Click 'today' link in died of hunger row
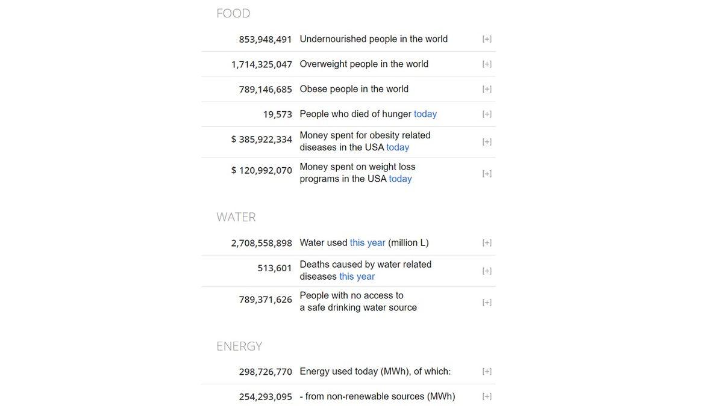This screenshot has height=406, width=723. (x=425, y=114)
